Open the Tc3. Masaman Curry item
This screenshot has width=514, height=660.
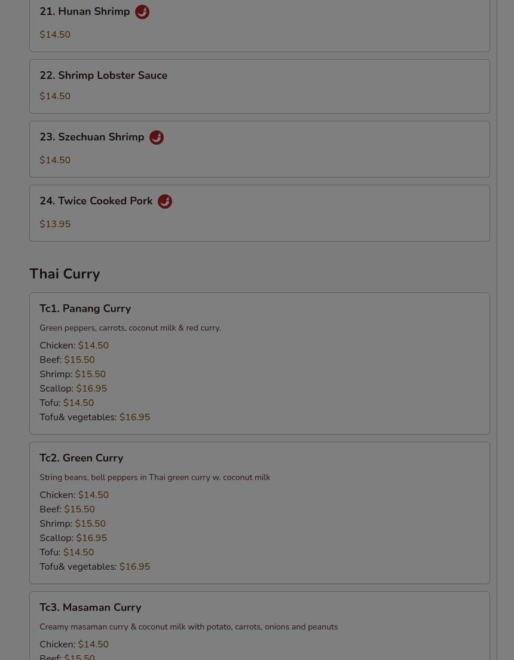[259, 626]
